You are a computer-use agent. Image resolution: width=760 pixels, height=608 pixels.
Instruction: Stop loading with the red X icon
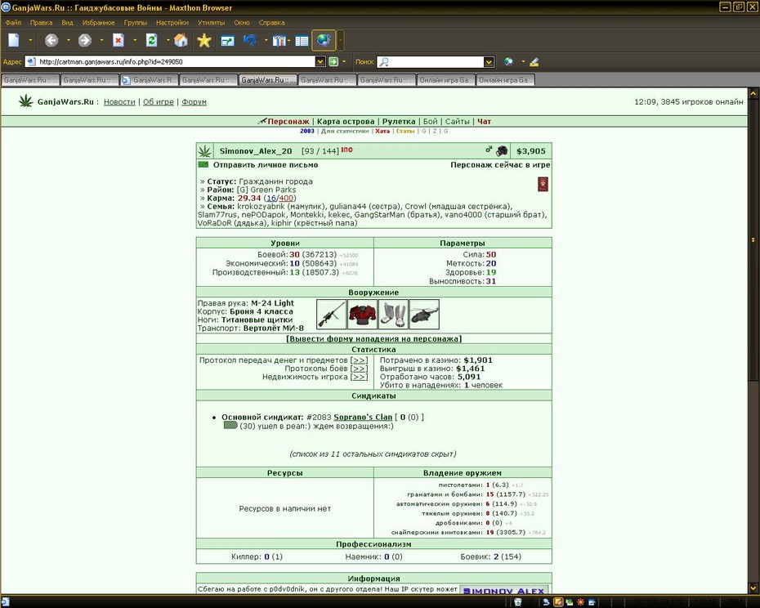118,40
